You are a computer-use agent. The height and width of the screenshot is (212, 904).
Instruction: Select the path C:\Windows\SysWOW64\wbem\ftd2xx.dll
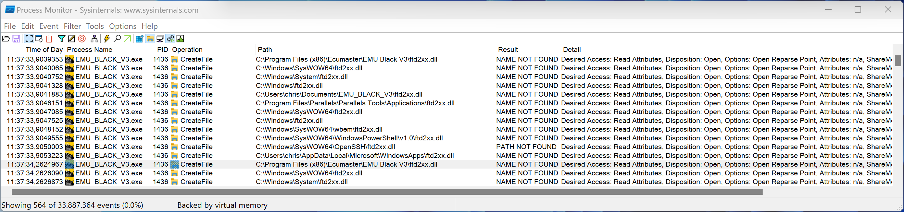[319, 130]
